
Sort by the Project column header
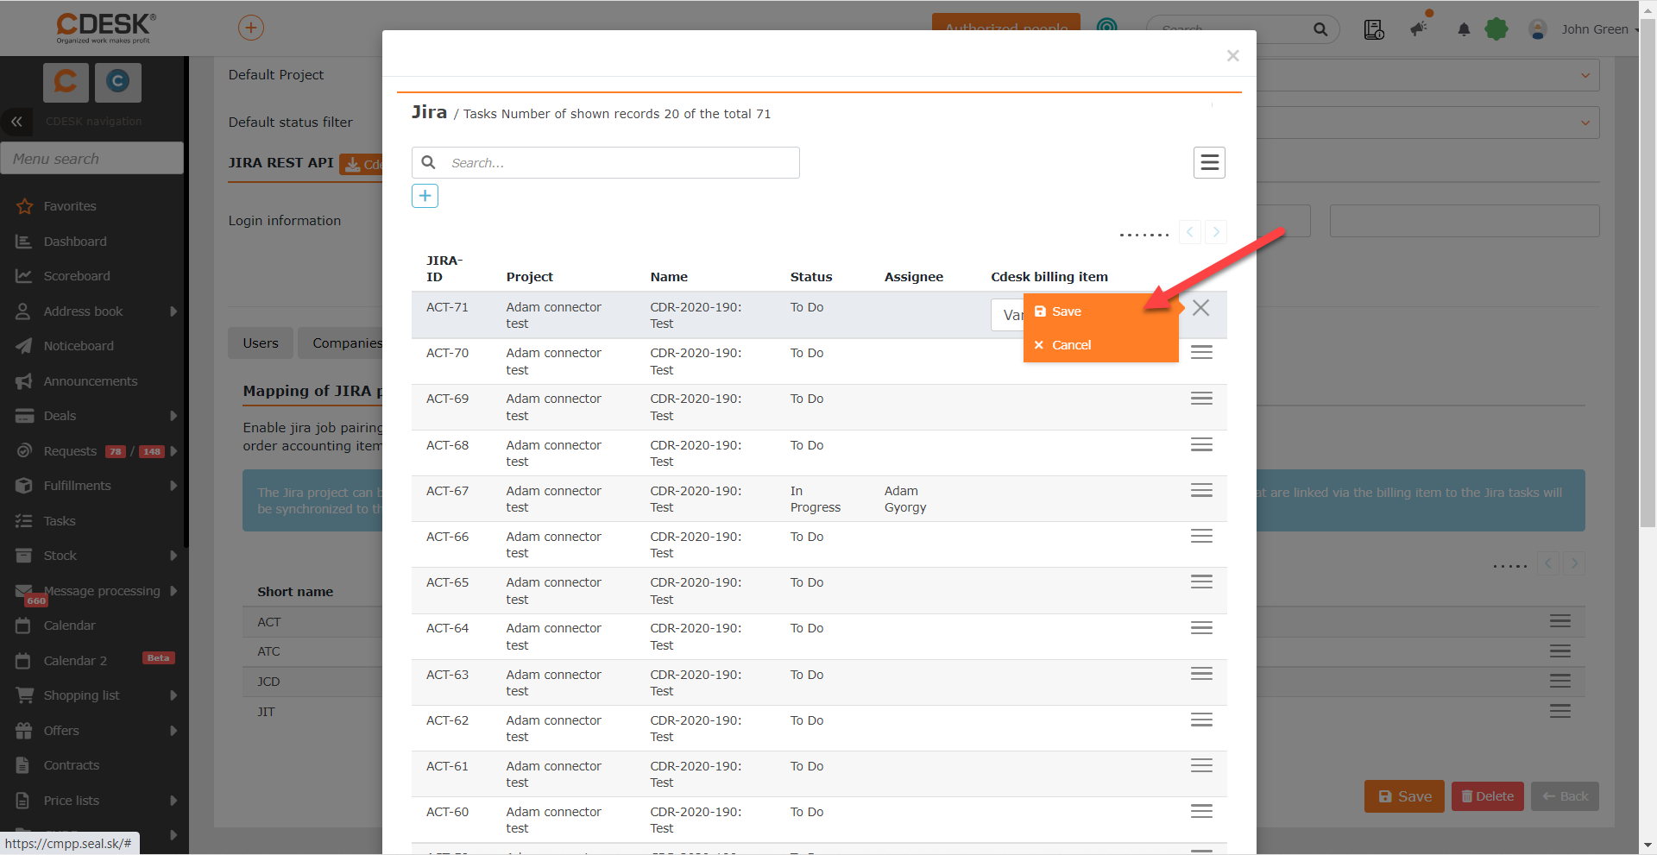[x=530, y=277]
